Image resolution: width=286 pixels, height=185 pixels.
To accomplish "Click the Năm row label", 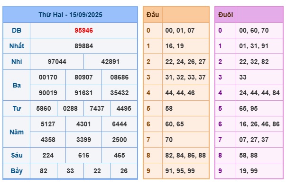I will pos(17,132).
